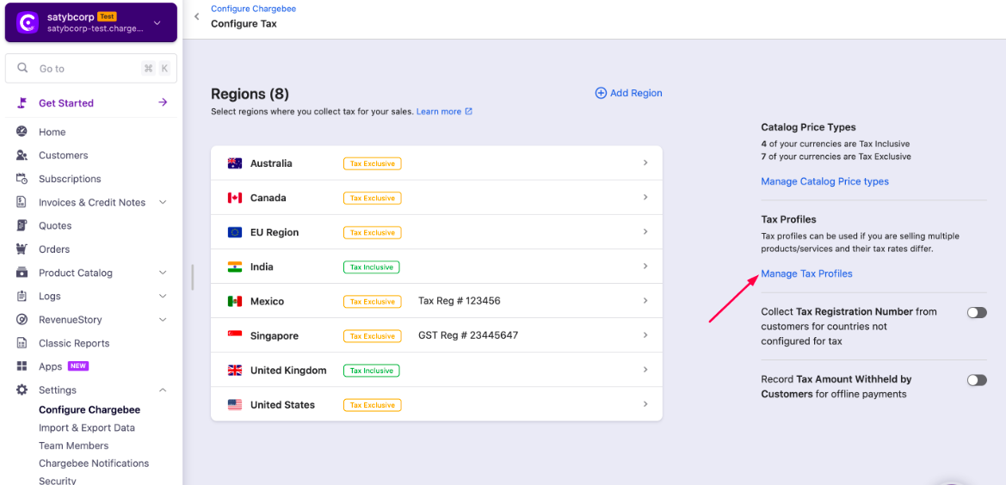Click the Customers icon
Viewport: 1006px width, 485px height.
tap(22, 155)
